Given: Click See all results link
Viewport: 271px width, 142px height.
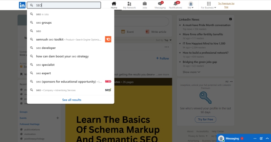Looking at the screenshot, I should coord(71,100).
